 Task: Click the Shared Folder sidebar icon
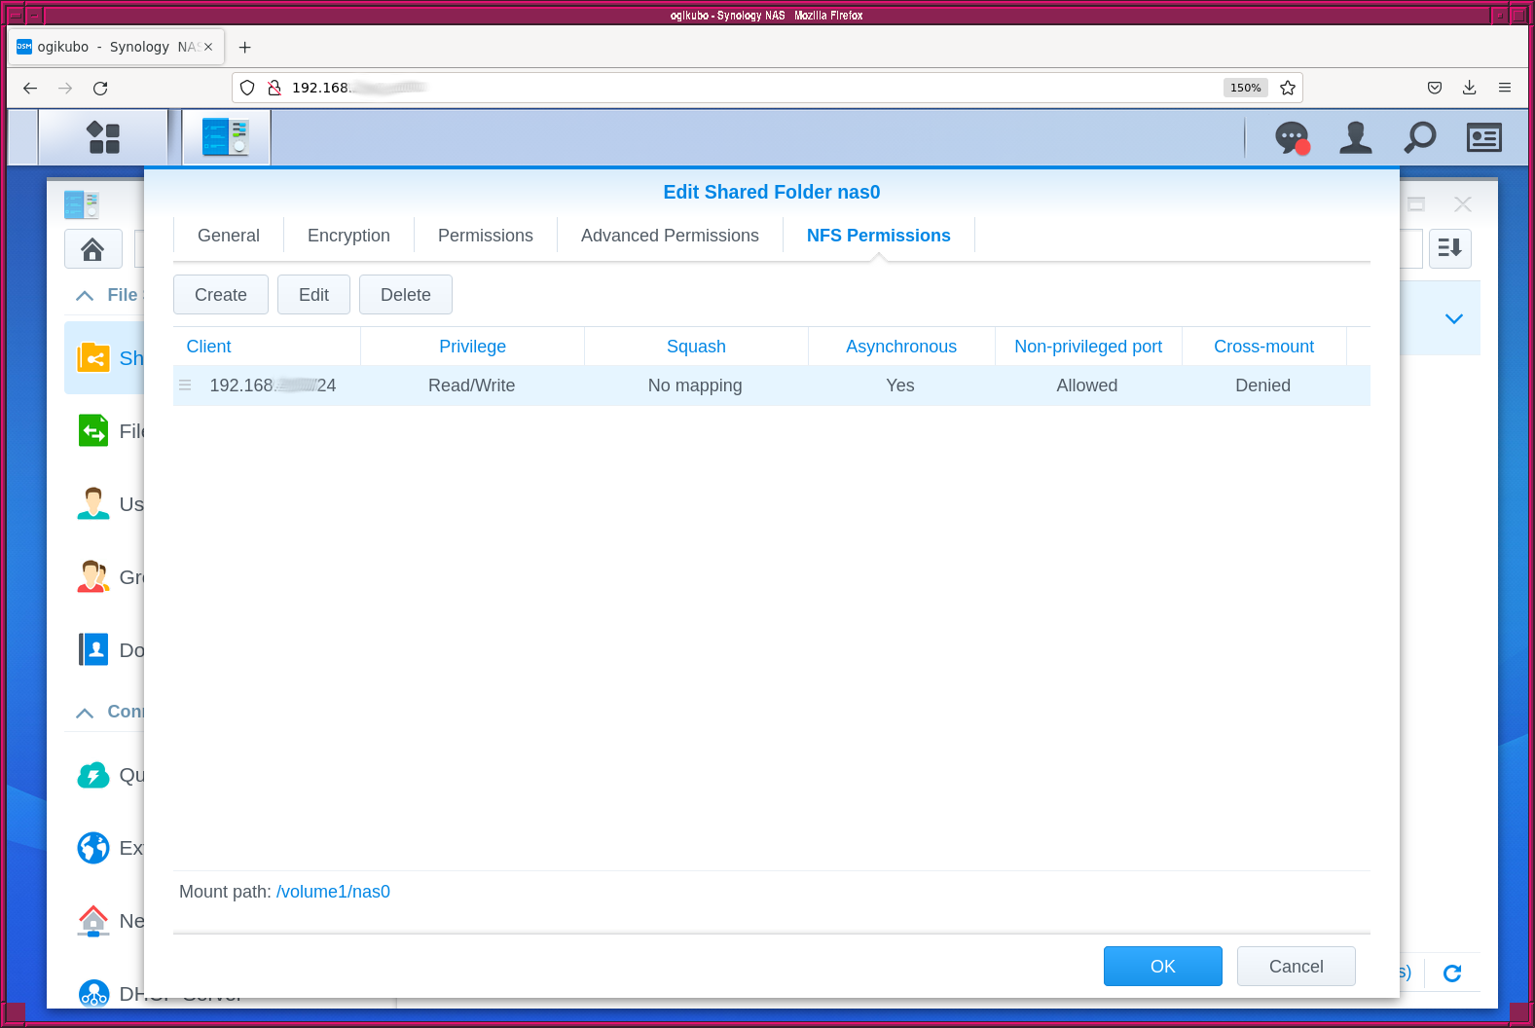pos(93,358)
